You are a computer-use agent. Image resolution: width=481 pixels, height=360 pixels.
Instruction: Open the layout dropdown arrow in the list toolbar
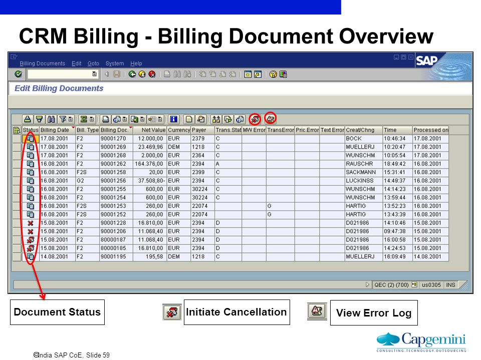pos(160,119)
